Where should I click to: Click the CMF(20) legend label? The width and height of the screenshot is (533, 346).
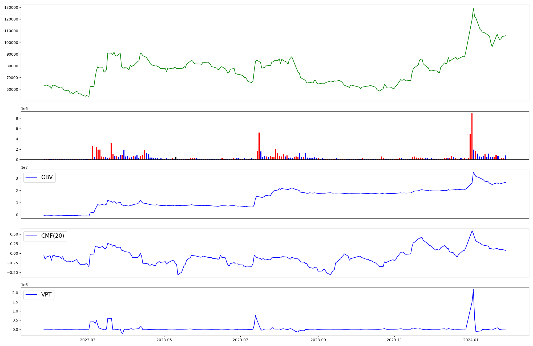click(x=53, y=236)
